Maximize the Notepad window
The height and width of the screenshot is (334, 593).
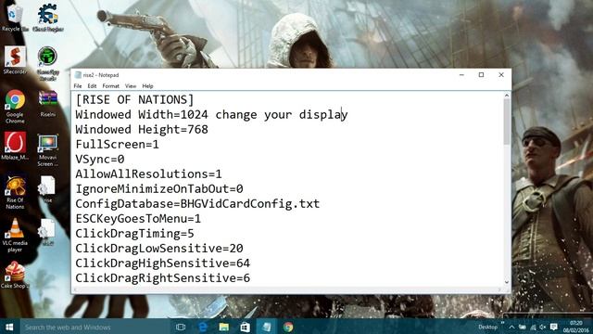pos(481,75)
